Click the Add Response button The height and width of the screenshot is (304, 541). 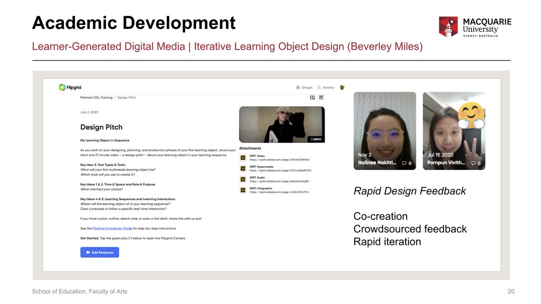click(100, 253)
